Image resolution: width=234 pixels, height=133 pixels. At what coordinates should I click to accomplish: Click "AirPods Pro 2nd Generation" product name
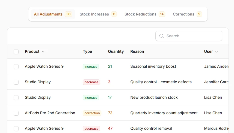[x=50, y=113]
